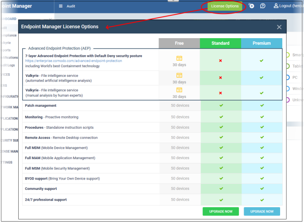Click the green Standard UPGRADE NOW button
The height and width of the screenshot is (222, 304).
coord(221,211)
